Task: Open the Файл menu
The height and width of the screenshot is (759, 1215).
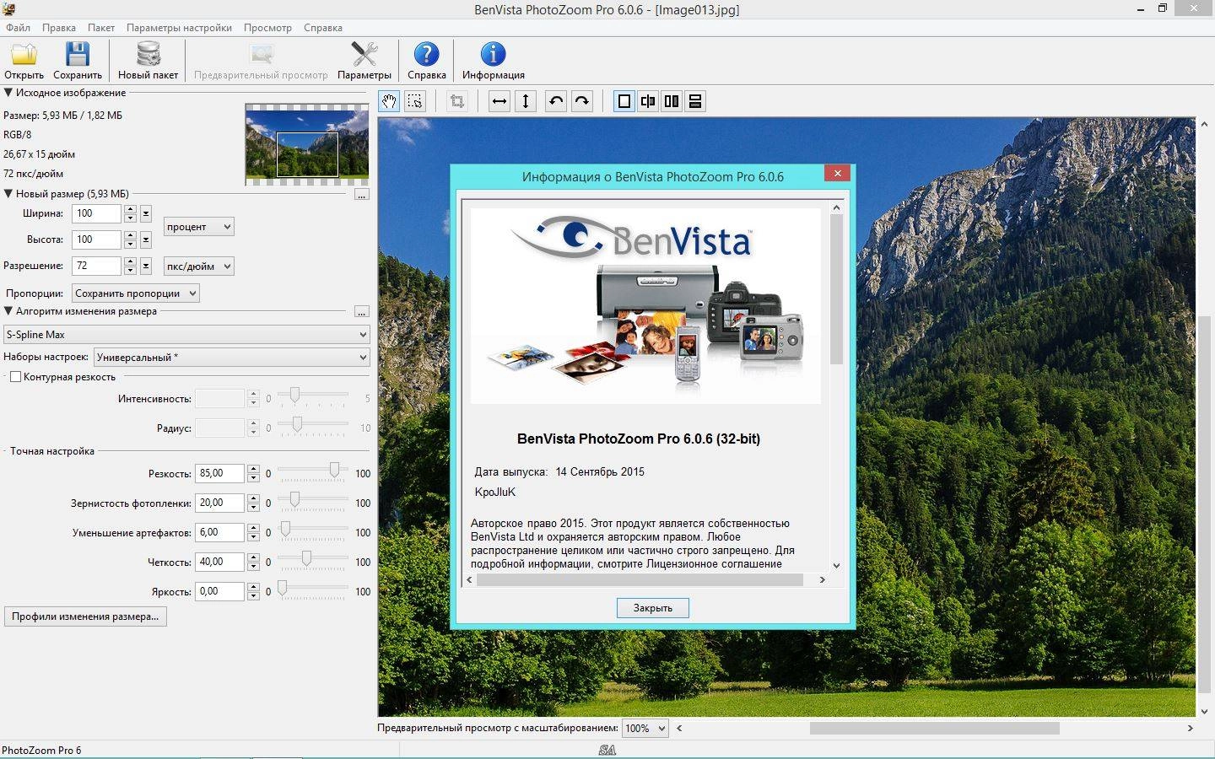Action: 18,28
